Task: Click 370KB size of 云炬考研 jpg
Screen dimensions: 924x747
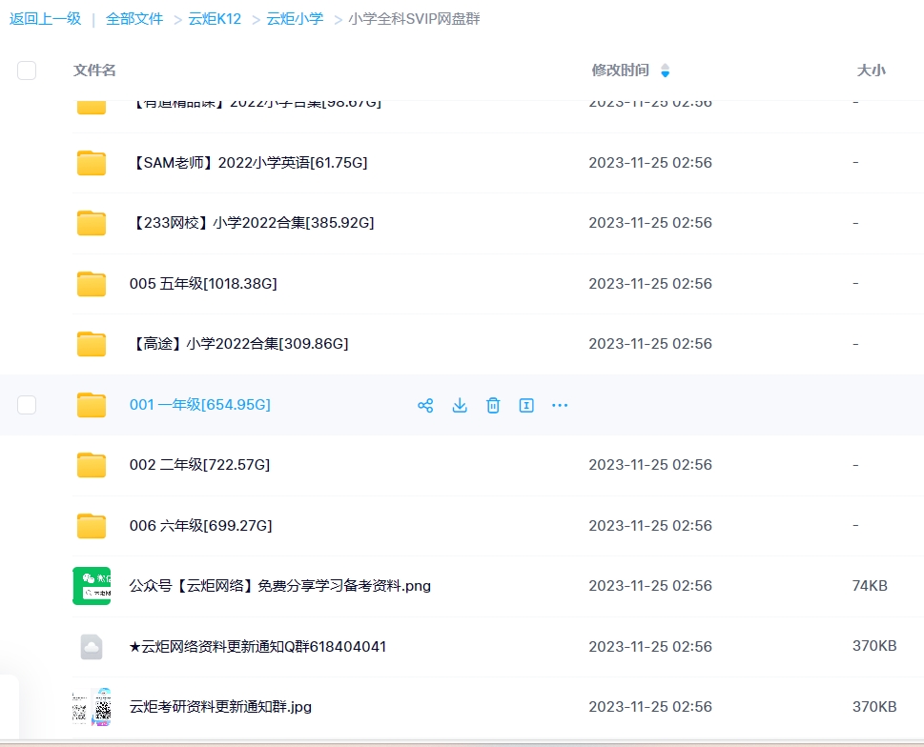Action: pos(874,706)
